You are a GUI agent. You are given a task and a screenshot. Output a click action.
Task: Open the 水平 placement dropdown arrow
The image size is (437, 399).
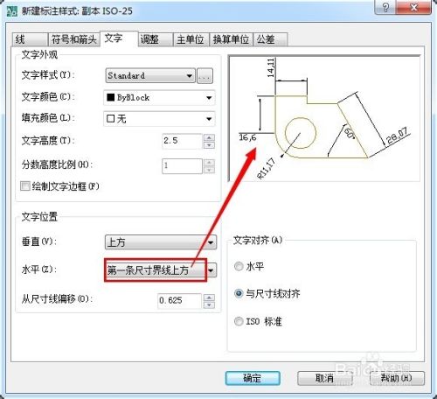pos(212,270)
